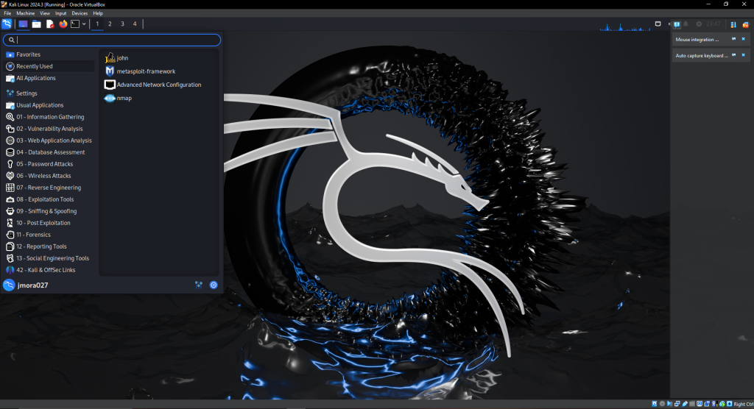Select the All Applications category

[x=49, y=78]
